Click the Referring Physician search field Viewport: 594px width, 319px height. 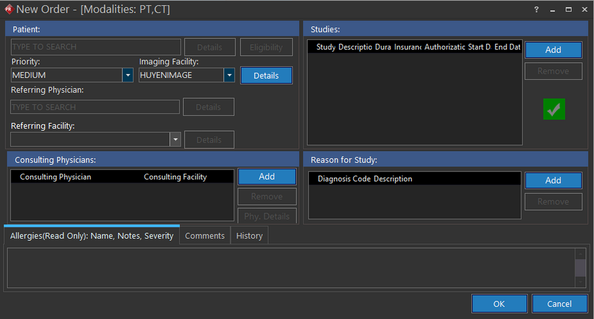(95, 107)
